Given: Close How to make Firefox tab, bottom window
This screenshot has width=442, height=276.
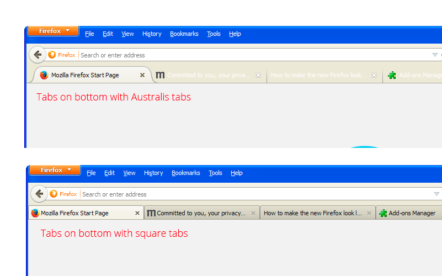Looking at the screenshot, I should [x=369, y=213].
